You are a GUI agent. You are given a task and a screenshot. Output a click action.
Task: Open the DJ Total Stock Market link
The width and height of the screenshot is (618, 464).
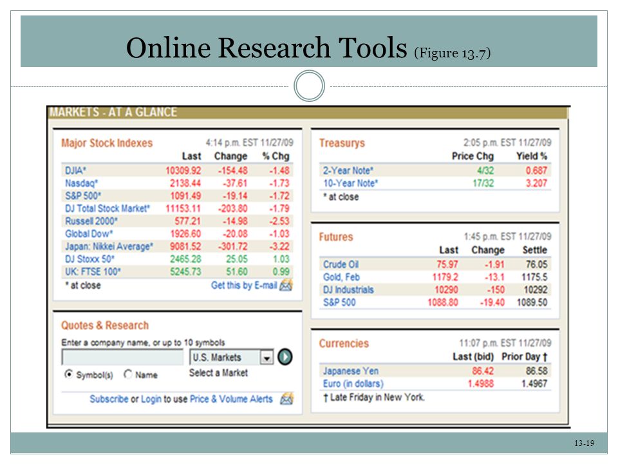[108, 208]
